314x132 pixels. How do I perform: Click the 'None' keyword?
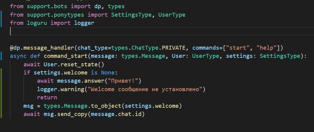click(108, 73)
